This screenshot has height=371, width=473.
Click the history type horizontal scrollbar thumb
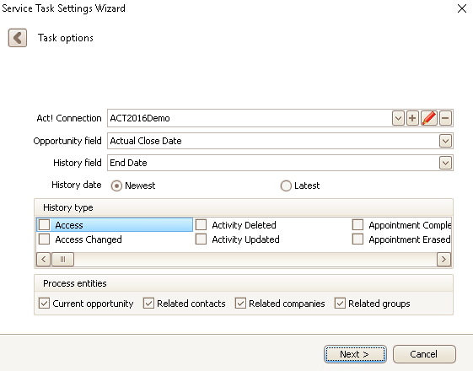(x=62, y=260)
